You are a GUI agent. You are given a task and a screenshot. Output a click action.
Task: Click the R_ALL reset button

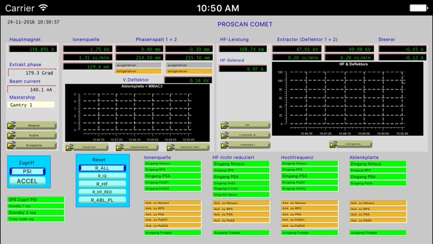(x=102, y=168)
